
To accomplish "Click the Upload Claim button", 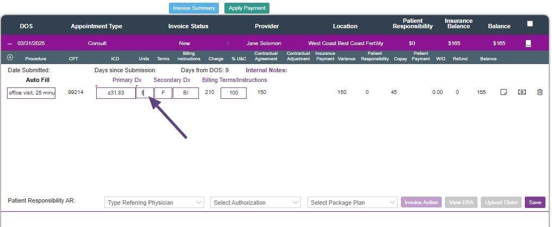I will coord(501,203).
